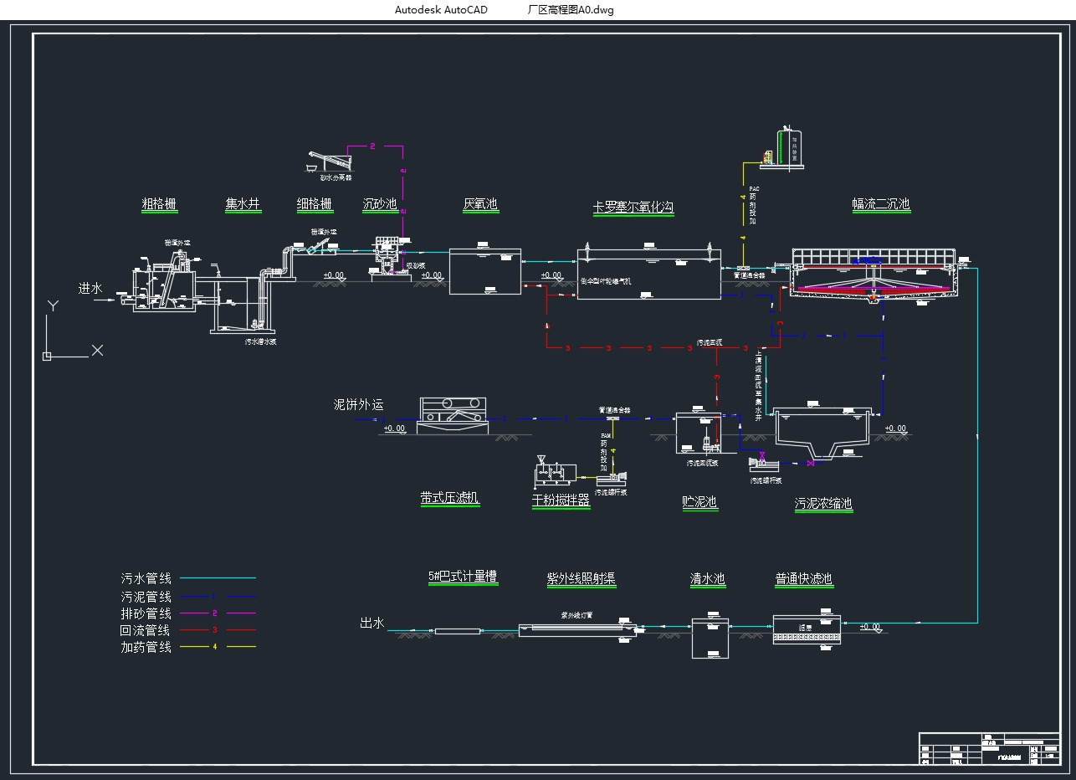Pick the cyan 污水管线 legend line
This screenshot has width=1076, height=780.
tap(218, 578)
